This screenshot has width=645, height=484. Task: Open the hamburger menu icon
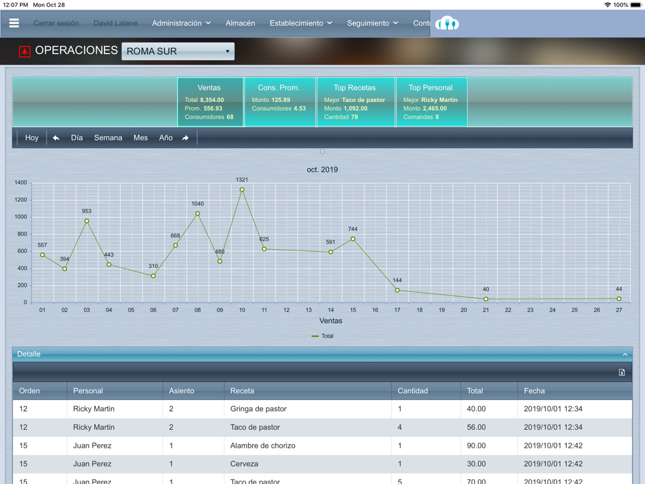point(14,23)
